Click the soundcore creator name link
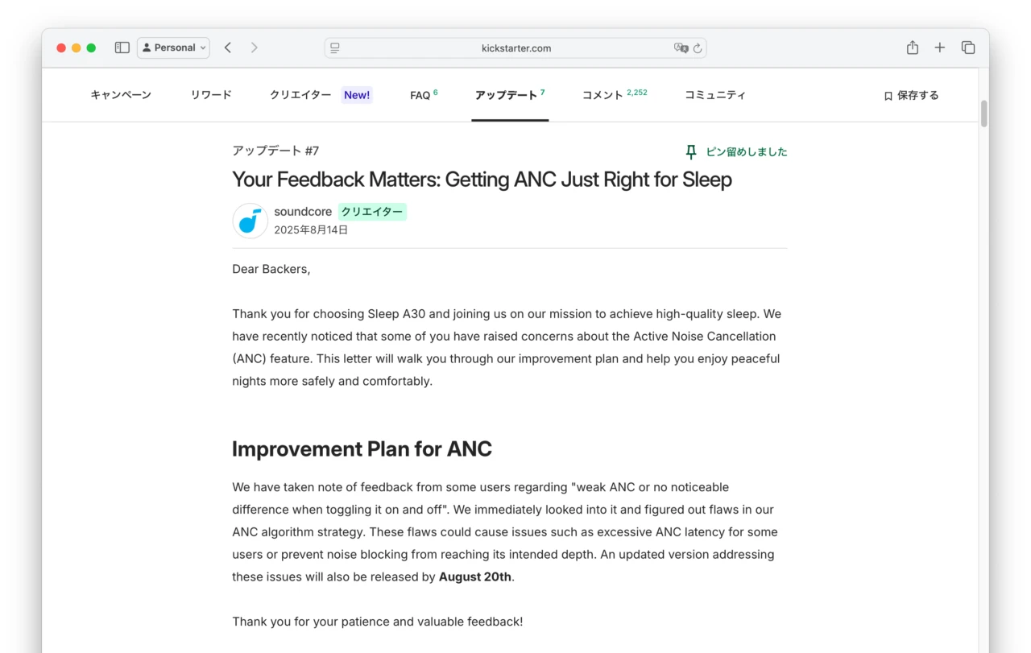This screenshot has height=653, width=1031. (x=303, y=211)
